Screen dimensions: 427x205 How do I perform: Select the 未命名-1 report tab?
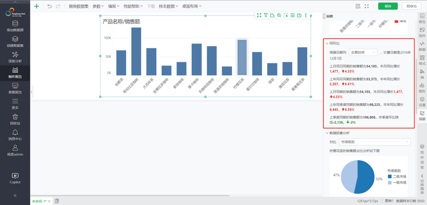coord(39,201)
